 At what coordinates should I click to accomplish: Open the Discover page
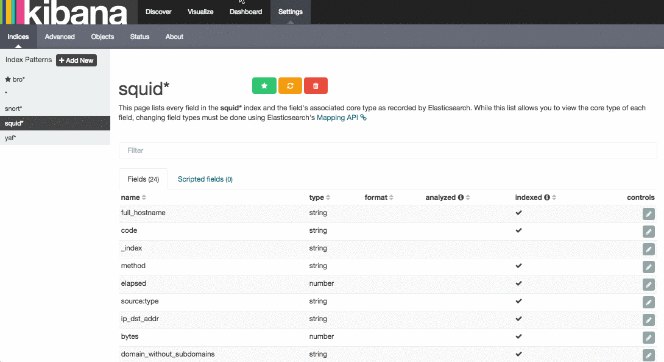tap(158, 12)
